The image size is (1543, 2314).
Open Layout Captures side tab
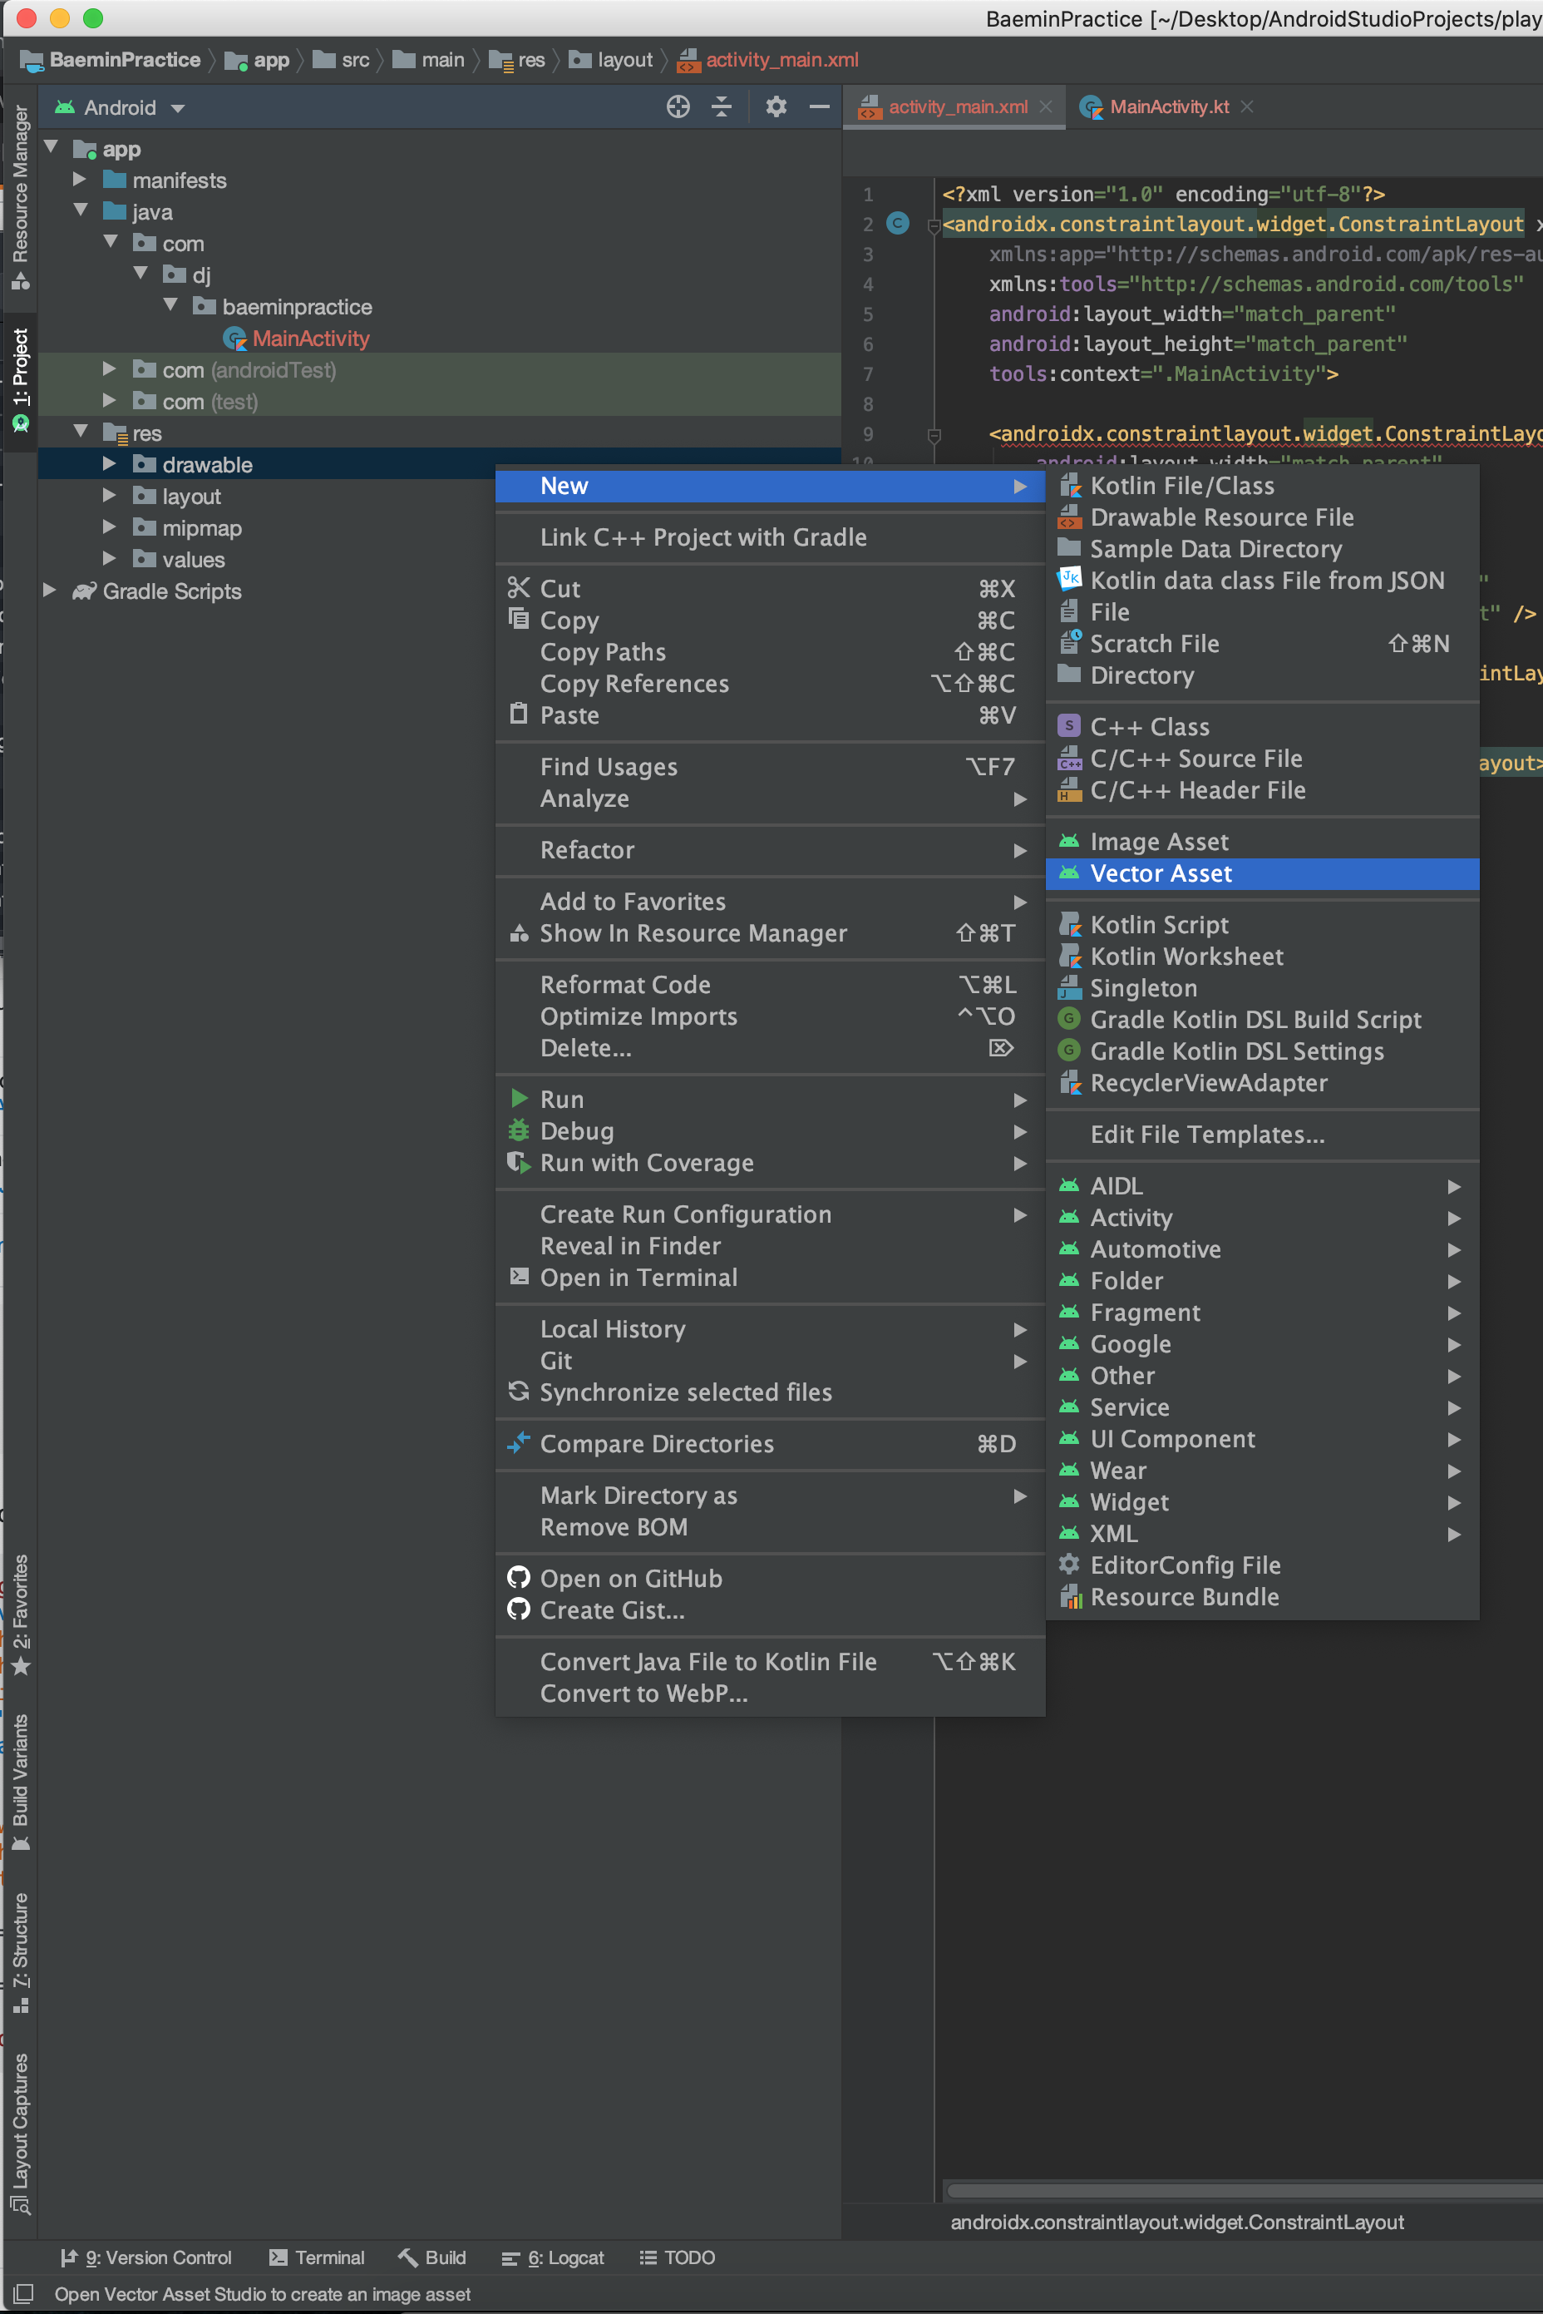point(20,2133)
